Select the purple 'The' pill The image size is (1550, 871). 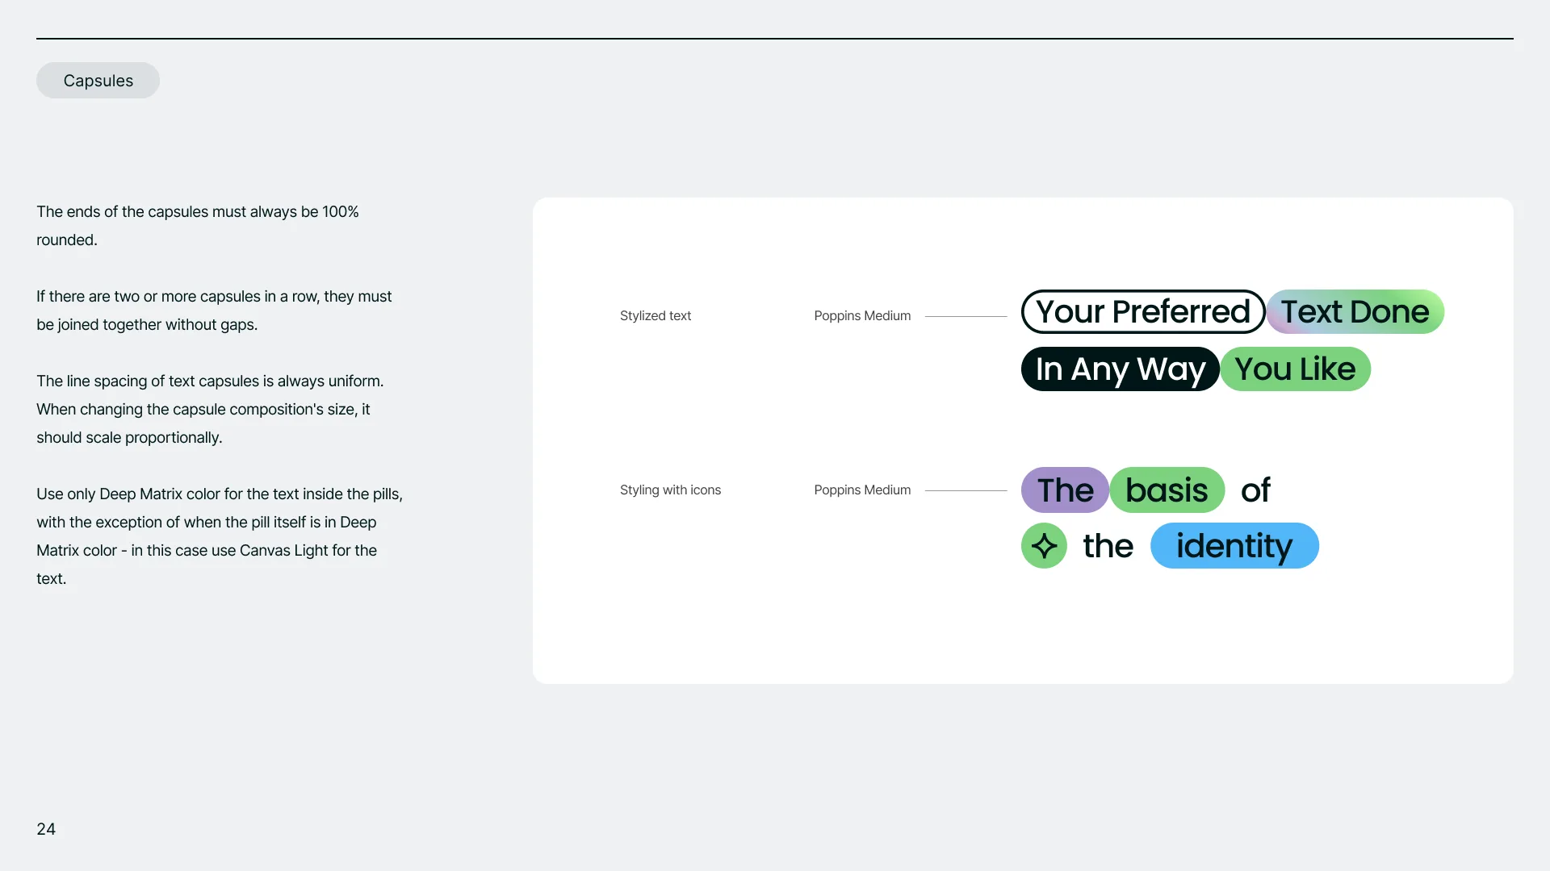(1065, 490)
